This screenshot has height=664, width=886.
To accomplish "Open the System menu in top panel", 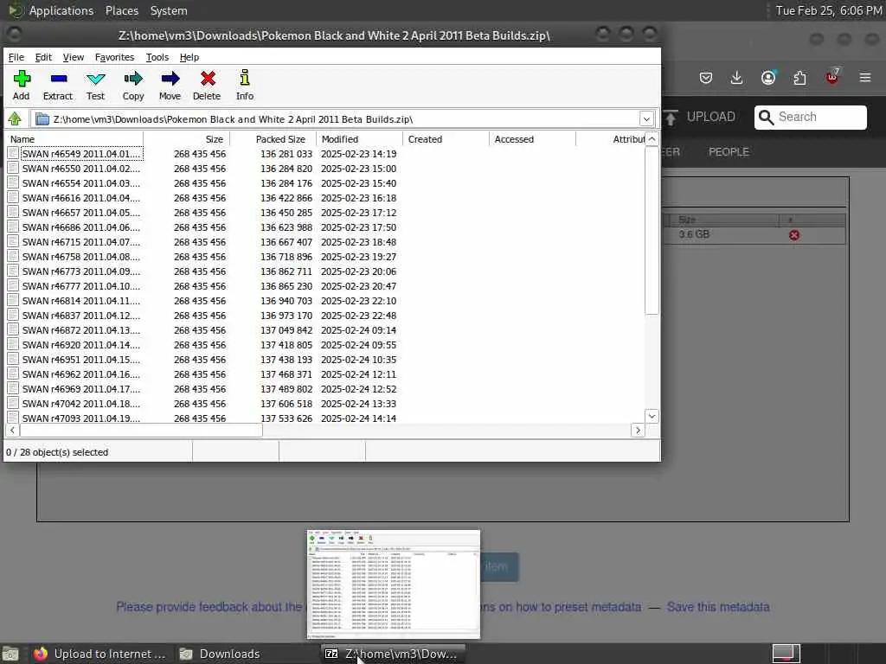I will pyautogui.click(x=169, y=10).
